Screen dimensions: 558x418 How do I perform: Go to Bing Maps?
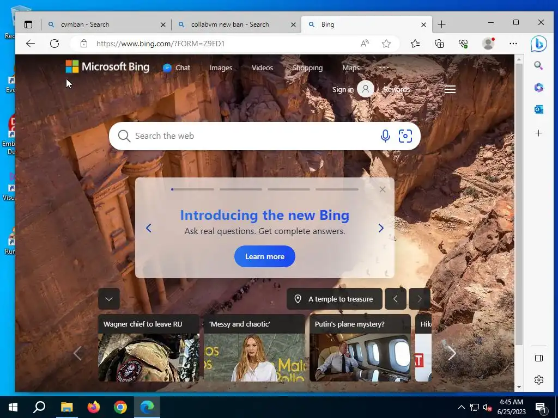pos(351,67)
